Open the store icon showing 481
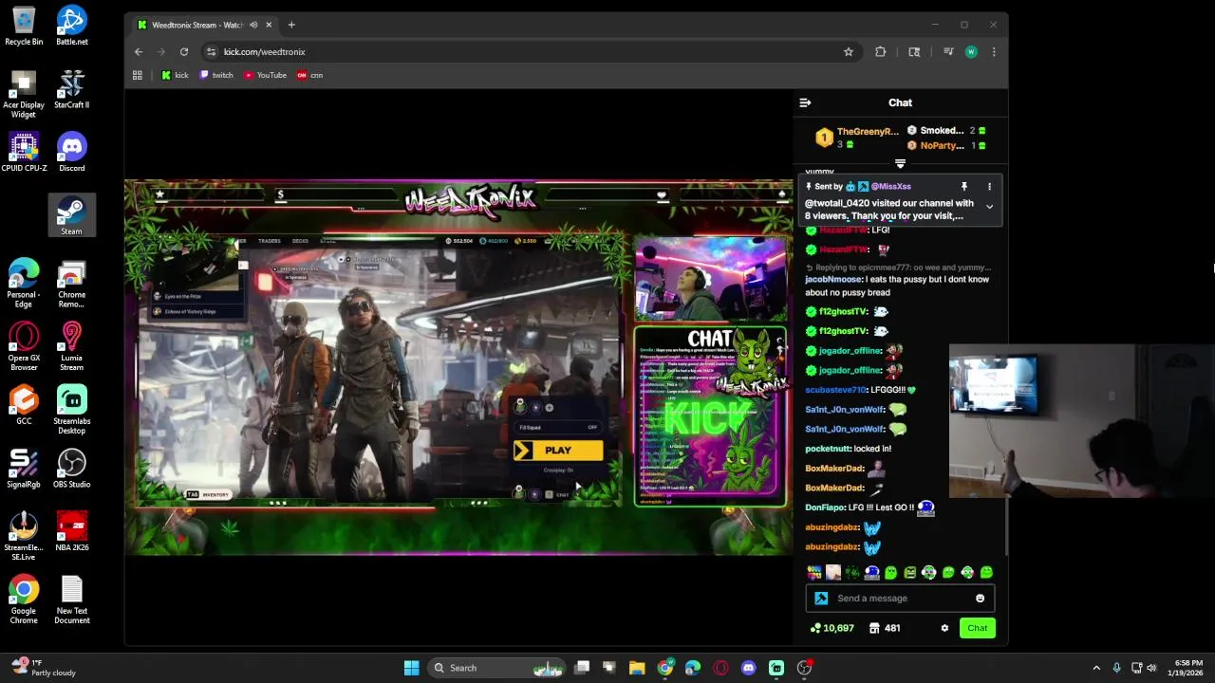1215x683 pixels. click(x=884, y=628)
